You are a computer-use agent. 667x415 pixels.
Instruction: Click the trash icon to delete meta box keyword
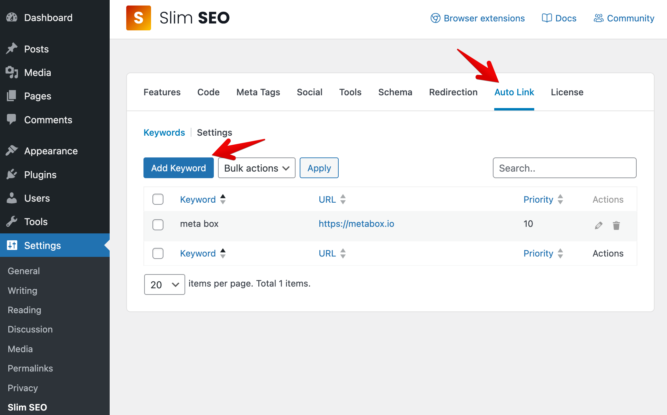(x=617, y=225)
